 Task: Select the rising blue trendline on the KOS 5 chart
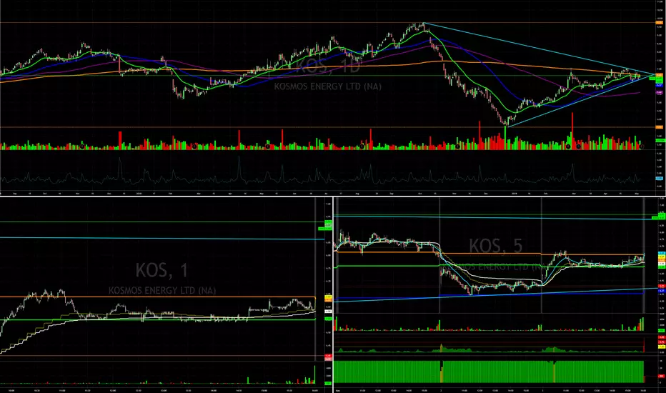(x=494, y=295)
